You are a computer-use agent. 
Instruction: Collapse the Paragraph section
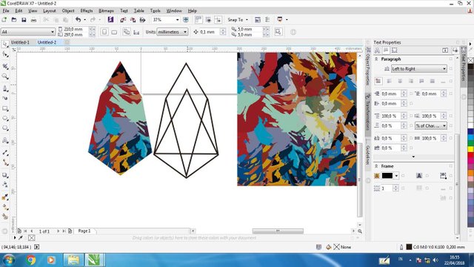(x=376, y=59)
